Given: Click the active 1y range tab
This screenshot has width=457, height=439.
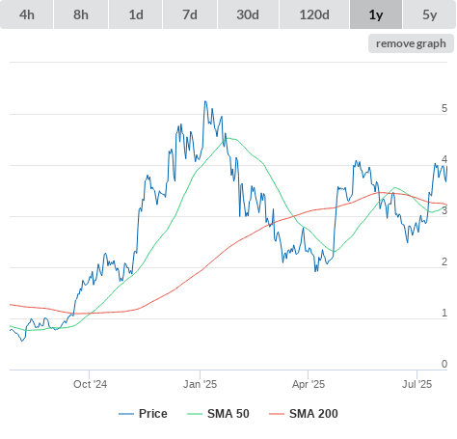Looking at the screenshot, I should click(x=376, y=14).
